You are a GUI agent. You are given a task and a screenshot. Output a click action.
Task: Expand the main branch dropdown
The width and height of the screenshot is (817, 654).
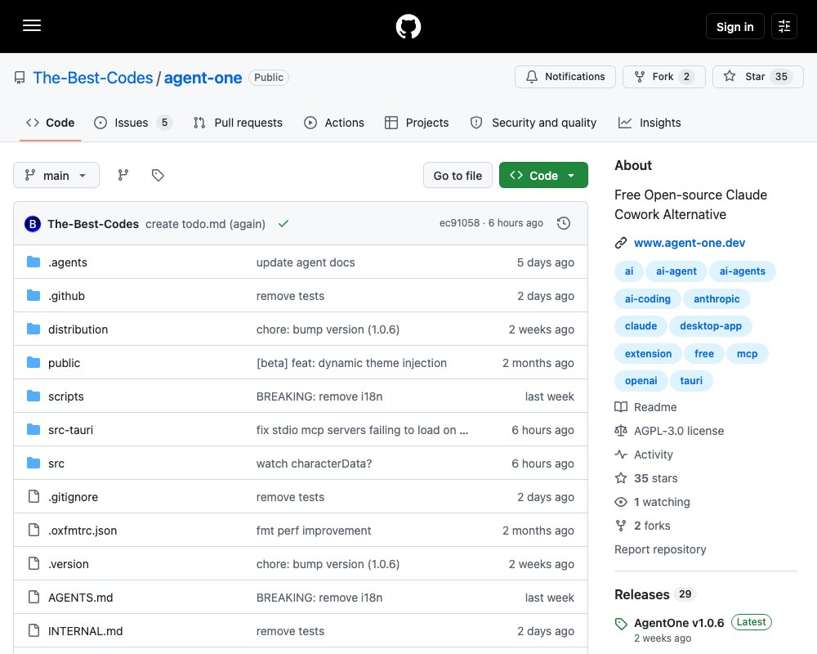point(56,175)
